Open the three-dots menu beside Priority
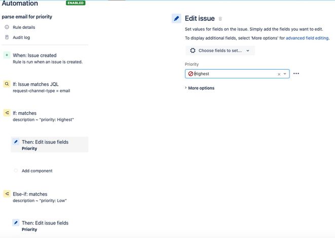 296,73
